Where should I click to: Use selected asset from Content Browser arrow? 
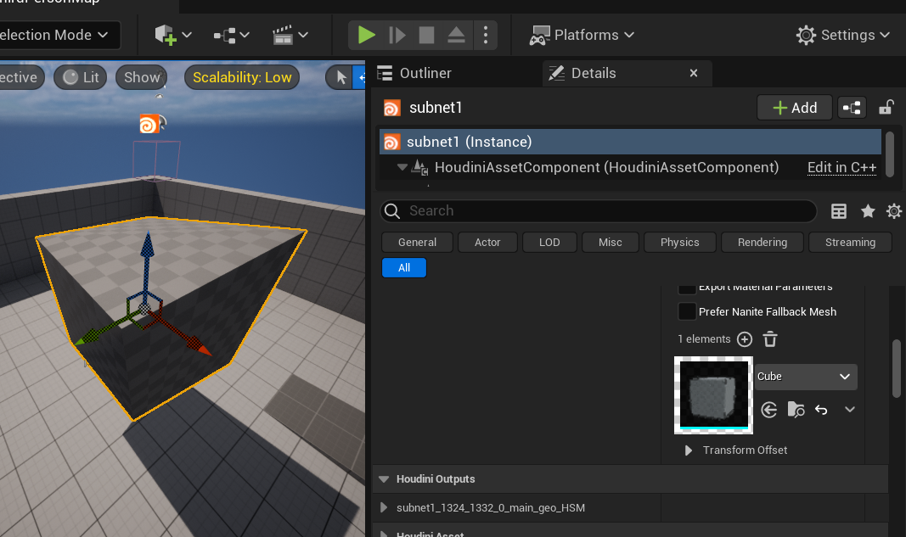tap(769, 410)
